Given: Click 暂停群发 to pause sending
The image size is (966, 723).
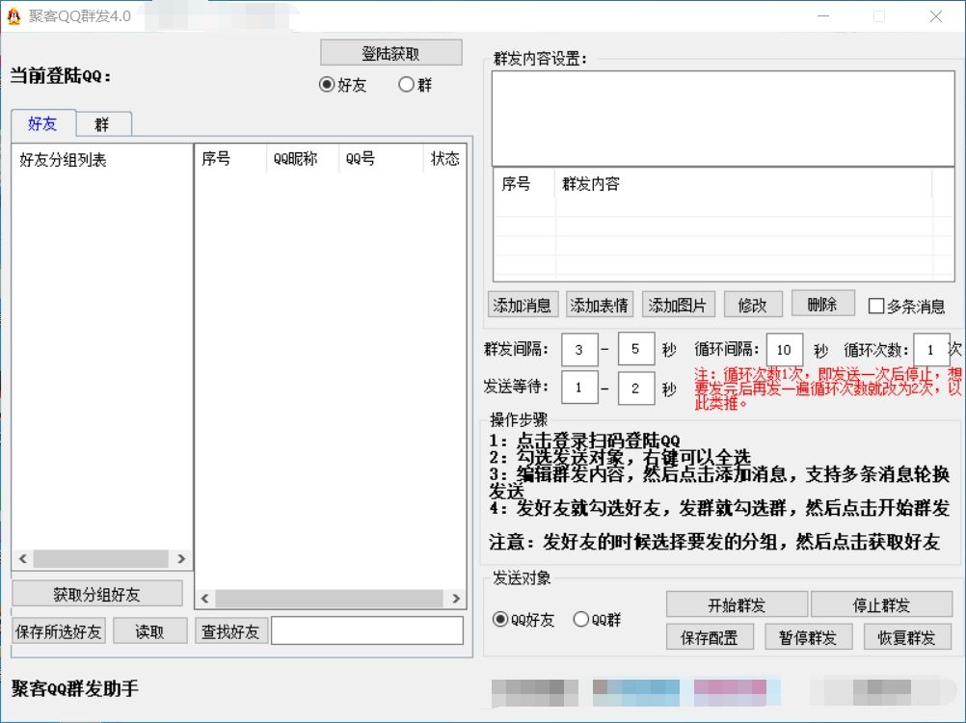Looking at the screenshot, I should click(808, 636).
